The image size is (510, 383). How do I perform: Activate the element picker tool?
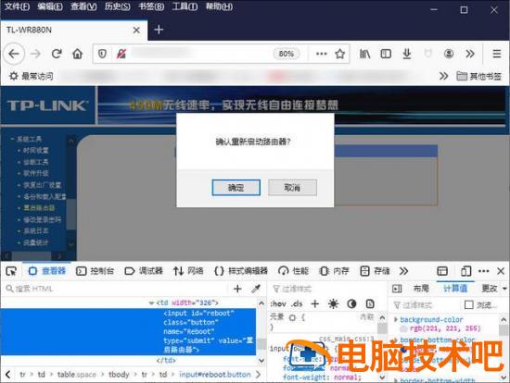[x=11, y=271]
